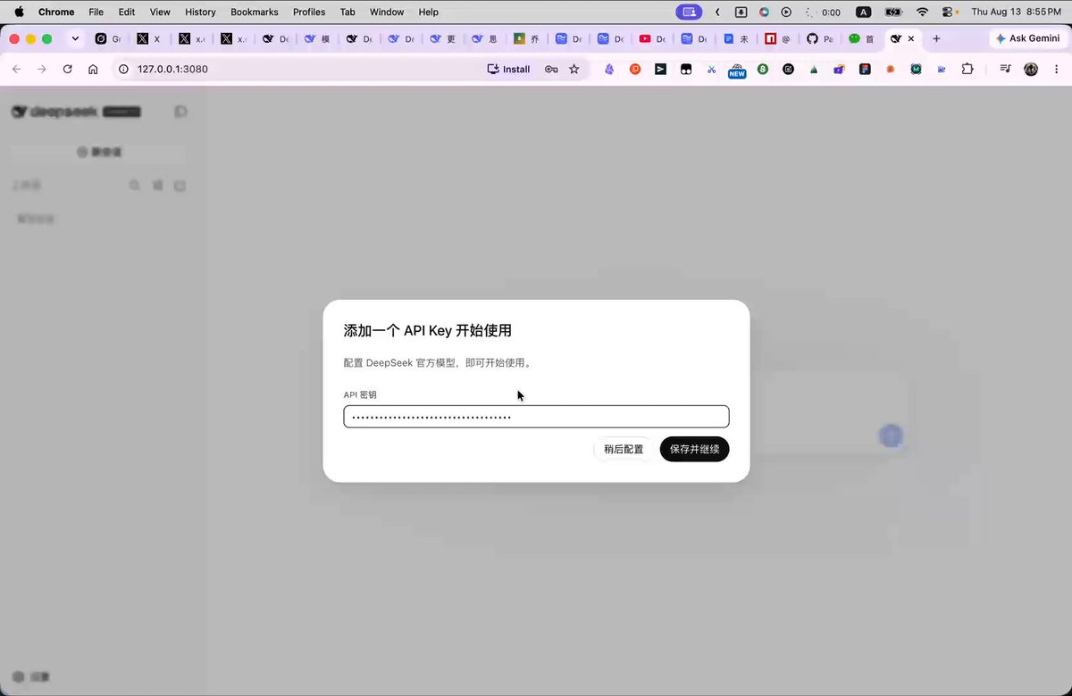1072x696 pixels.
Task: Click the purple screen-sharing menu bar icon
Action: pyautogui.click(x=689, y=12)
